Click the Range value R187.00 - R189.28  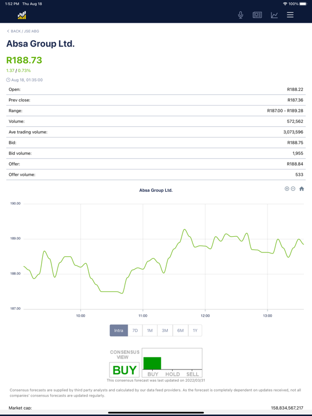tap(285, 110)
